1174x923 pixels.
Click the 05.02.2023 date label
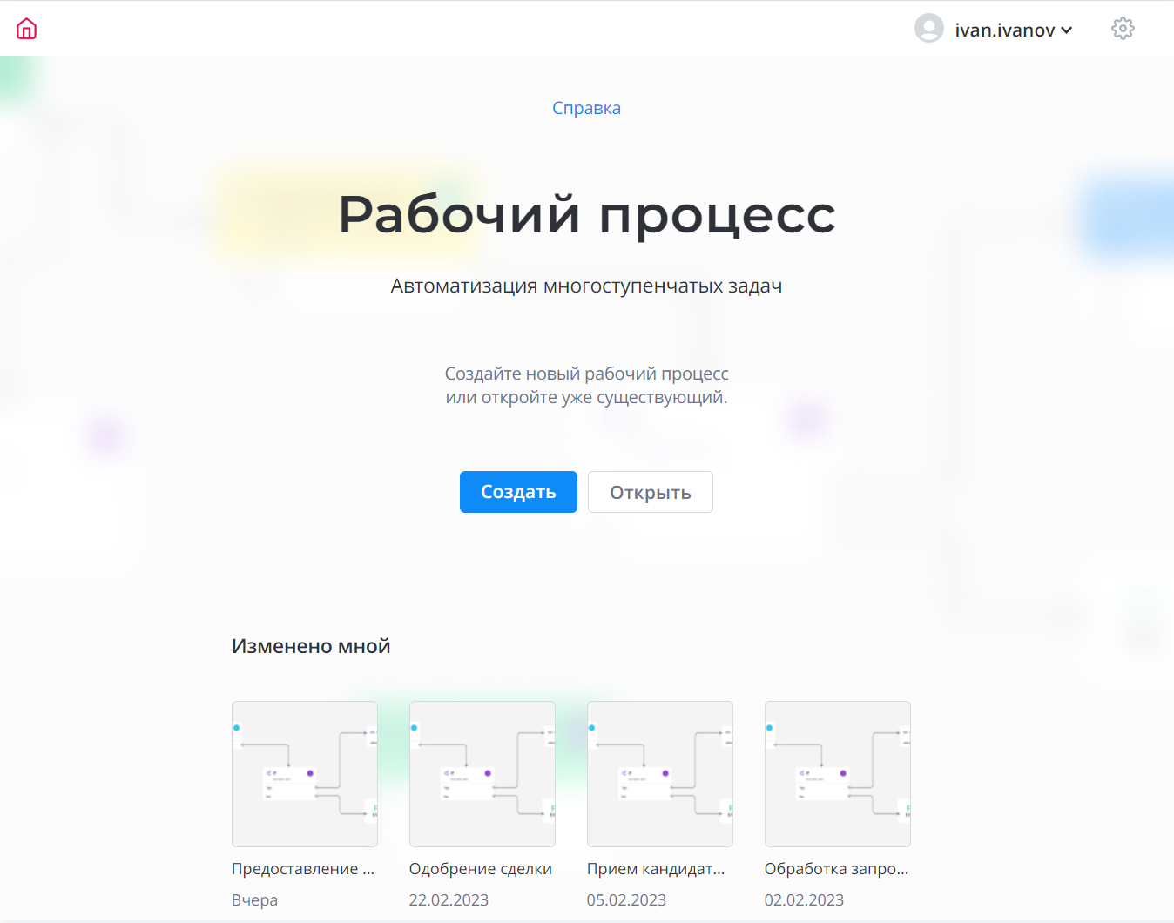click(626, 900)
